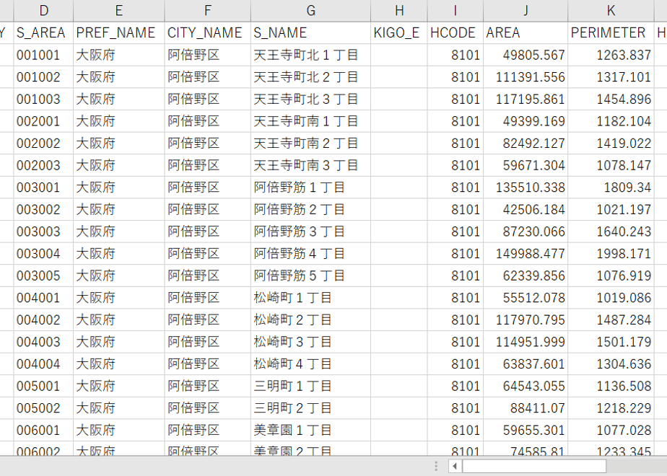Click the S_AREA header cell
667x476 pixels.
tap(43, 32)
